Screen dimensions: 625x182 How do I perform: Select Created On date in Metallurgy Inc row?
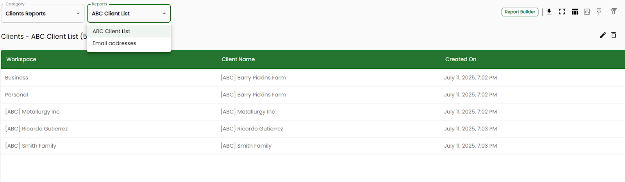point(470,112)
